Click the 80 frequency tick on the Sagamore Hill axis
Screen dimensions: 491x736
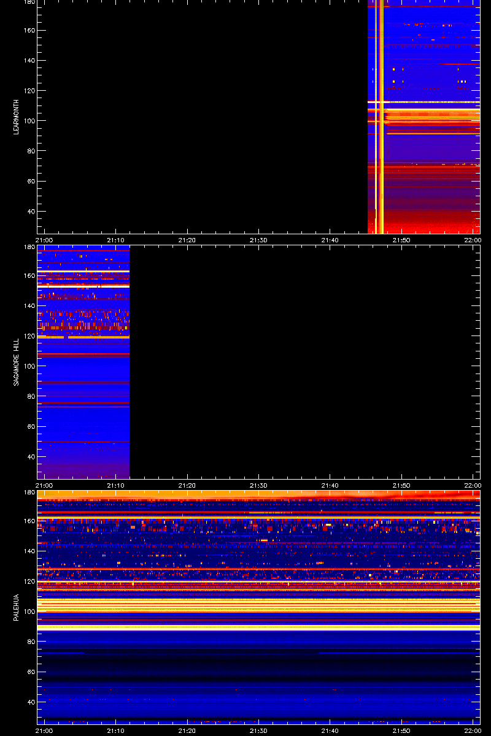[x=31, y=396]
